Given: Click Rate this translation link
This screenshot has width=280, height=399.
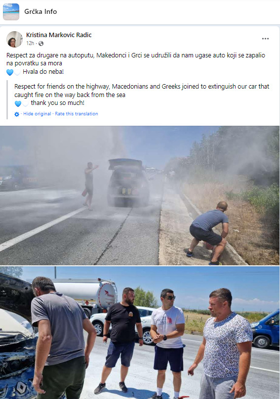Looking at the screenshot, I should (x=77, y=114).
